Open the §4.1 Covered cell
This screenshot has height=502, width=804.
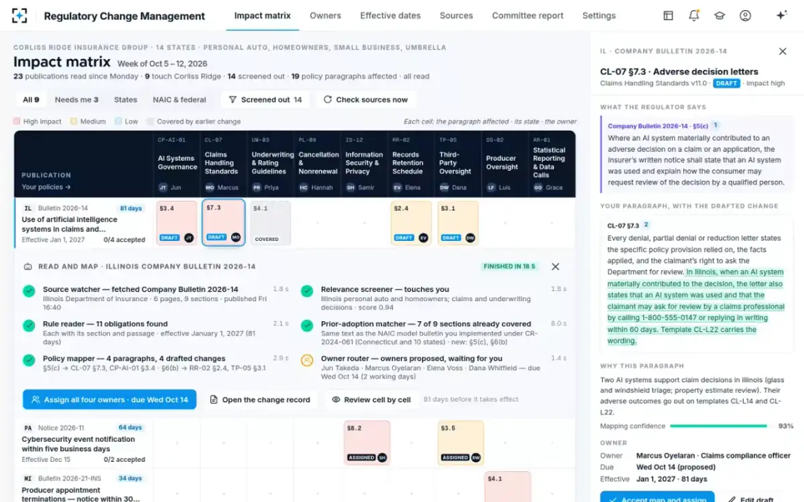[x=271, y=223]
